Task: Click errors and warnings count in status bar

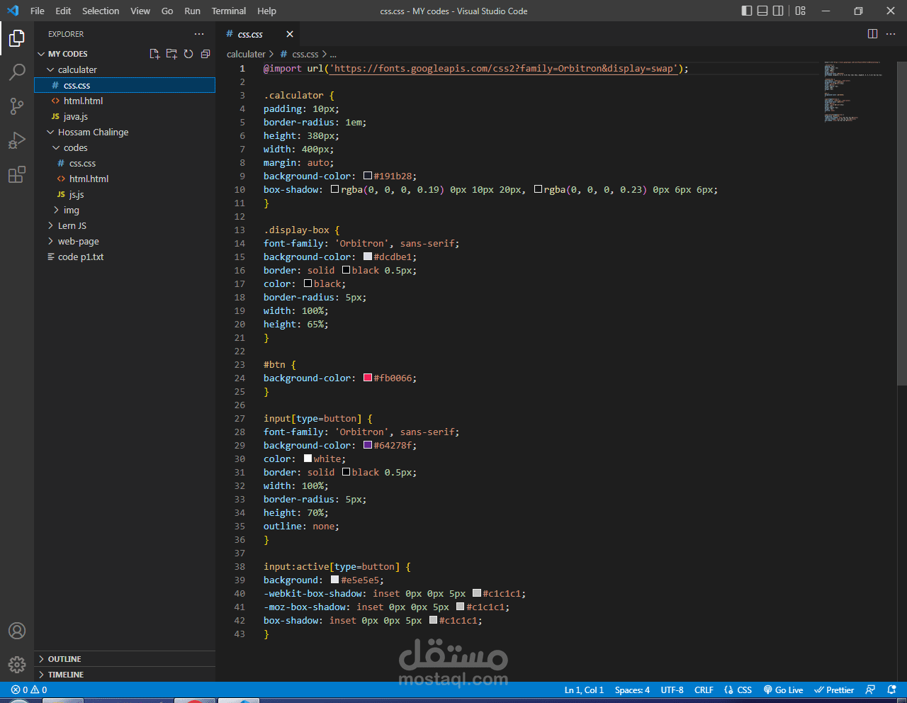Action: click(x=29, y=690)
